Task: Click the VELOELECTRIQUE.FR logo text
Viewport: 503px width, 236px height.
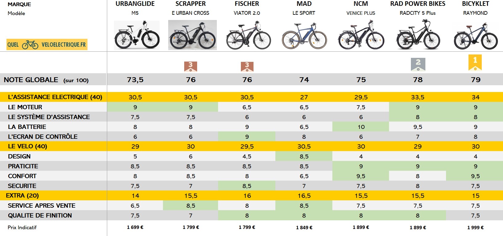Action: point(63,45)
